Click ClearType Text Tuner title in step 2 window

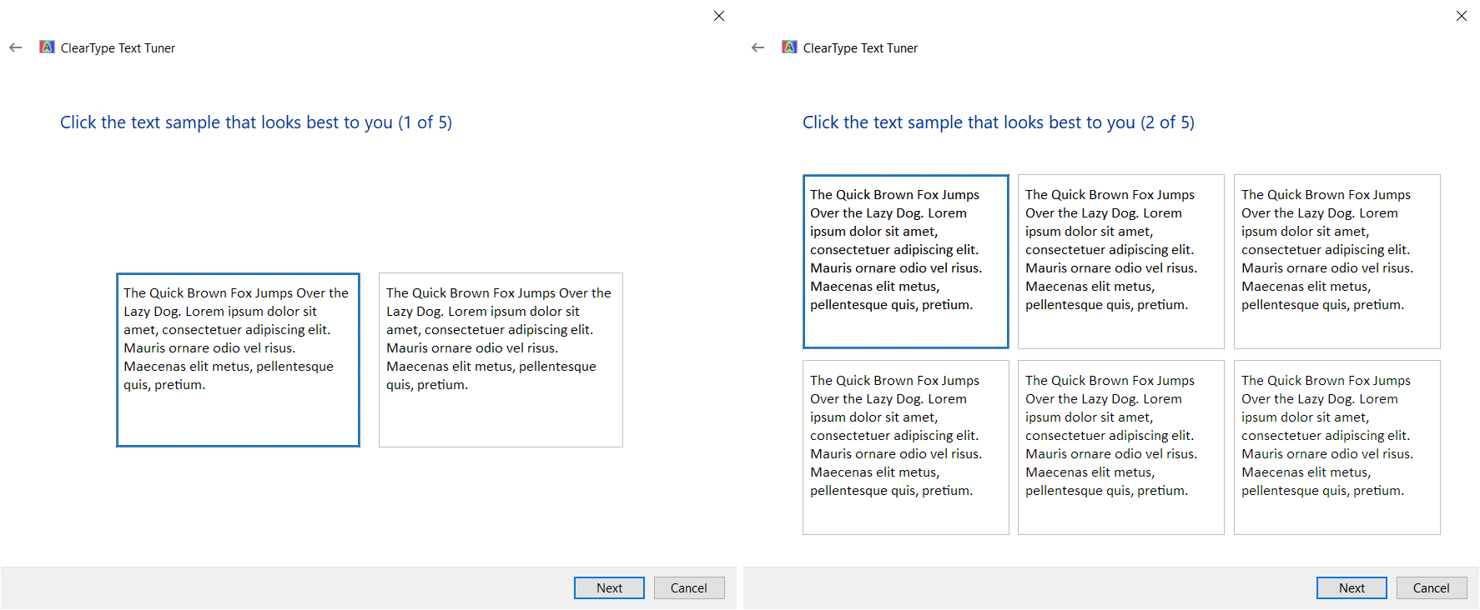tap(860, 48)
